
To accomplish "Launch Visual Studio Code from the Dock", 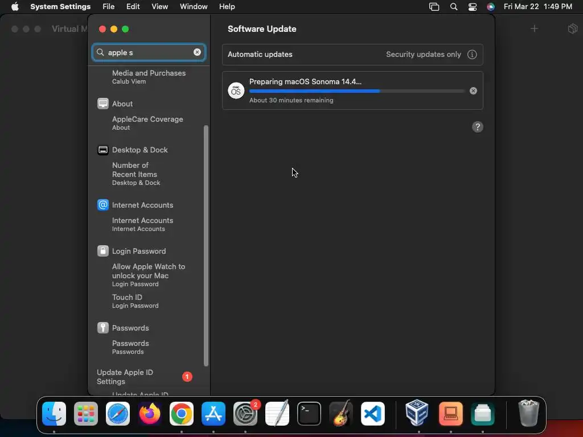I will (373, 414).
